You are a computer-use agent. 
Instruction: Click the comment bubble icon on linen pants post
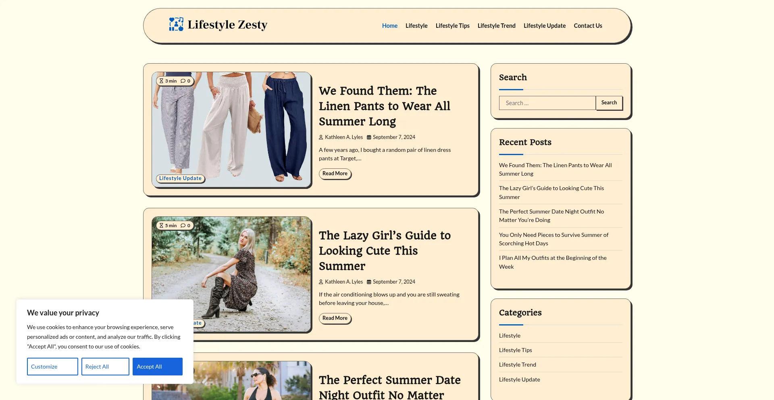click(x=183, y=81)
